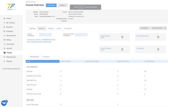Open the Students icon in sidebar
Screen dimensions: 171x107
click(4, 27)
